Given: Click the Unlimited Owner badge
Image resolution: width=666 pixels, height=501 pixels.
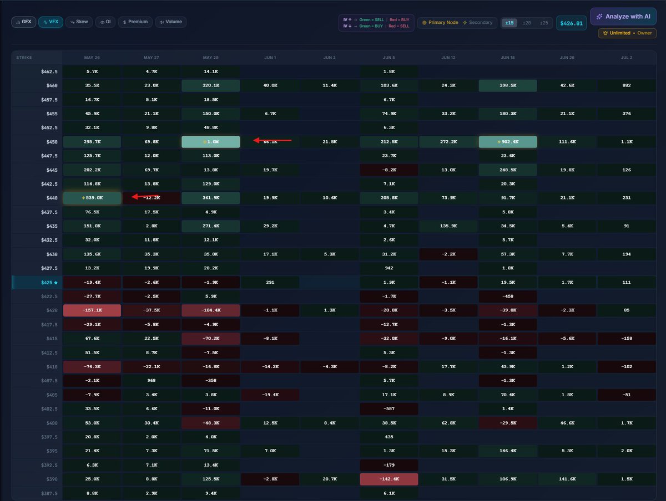Looking at the screenshot, I should click(627, 33).
